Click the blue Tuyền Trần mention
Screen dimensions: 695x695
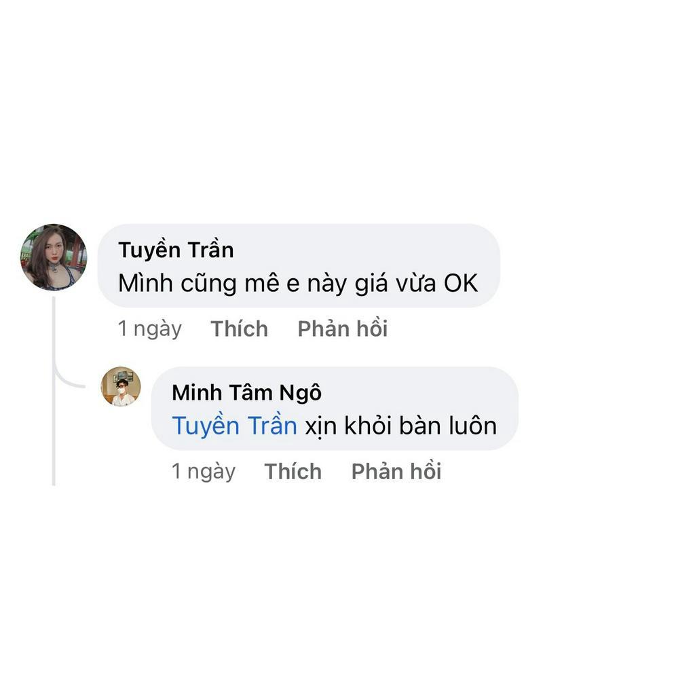coord(234,426)
